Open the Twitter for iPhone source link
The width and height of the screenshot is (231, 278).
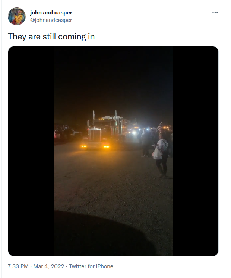91,266
